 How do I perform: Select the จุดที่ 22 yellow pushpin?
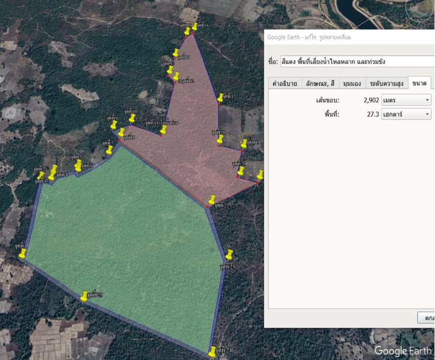(212, 199)
